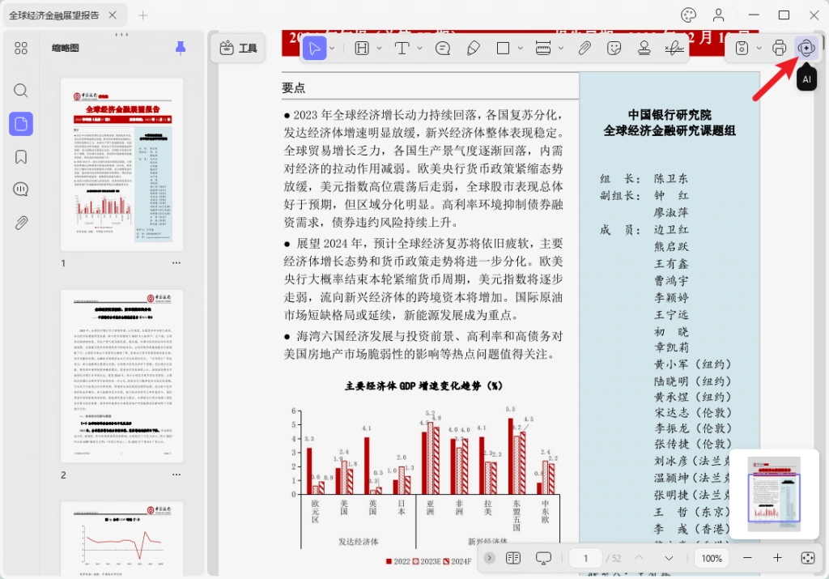Open the comment bubble tool
This screenshot has width=829, height=579.
click(443, 48)
